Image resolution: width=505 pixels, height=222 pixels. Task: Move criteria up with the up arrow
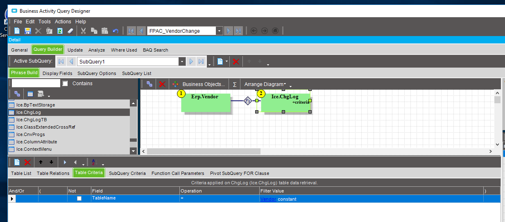tap(41, 162)
